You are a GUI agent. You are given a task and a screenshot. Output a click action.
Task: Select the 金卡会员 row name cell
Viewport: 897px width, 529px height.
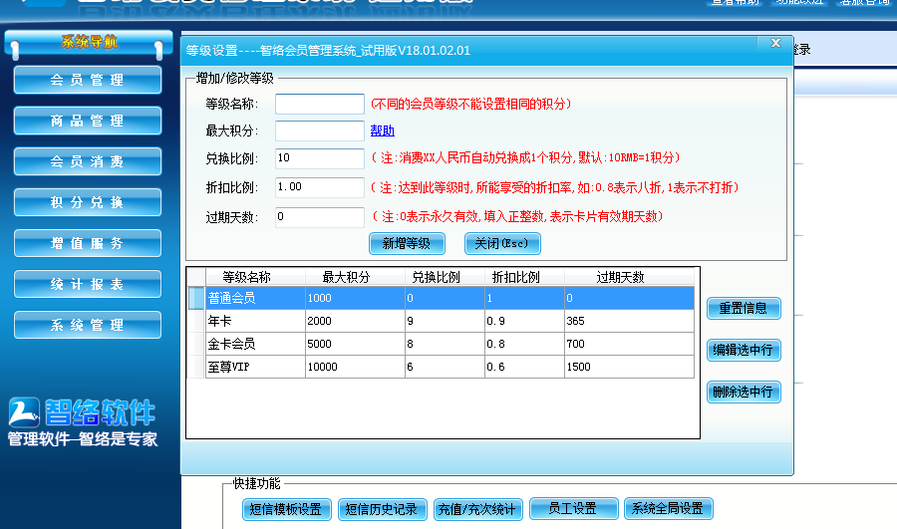(255, 344)
